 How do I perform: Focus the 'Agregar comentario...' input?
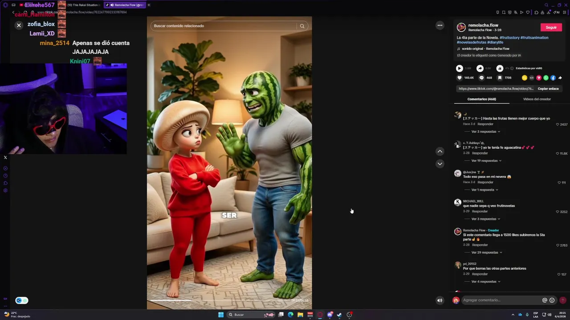(501, 300)
